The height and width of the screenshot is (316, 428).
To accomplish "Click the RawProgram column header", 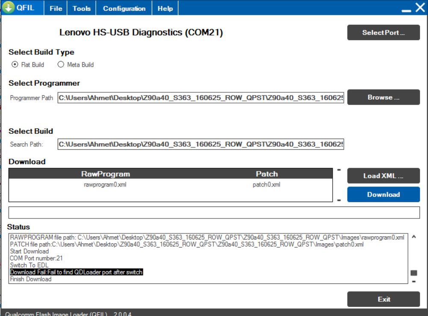I will (105, 174).
